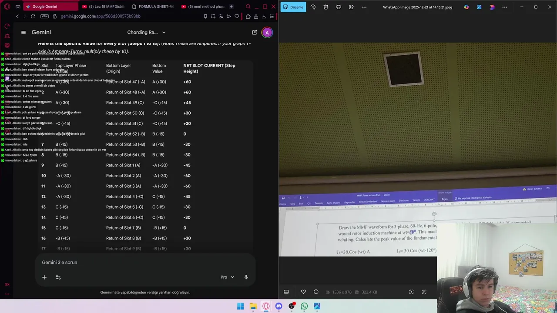Click 'Return of Slot 47 (-A)' cell
Screen dimensions: 557x313
point(126,82)
